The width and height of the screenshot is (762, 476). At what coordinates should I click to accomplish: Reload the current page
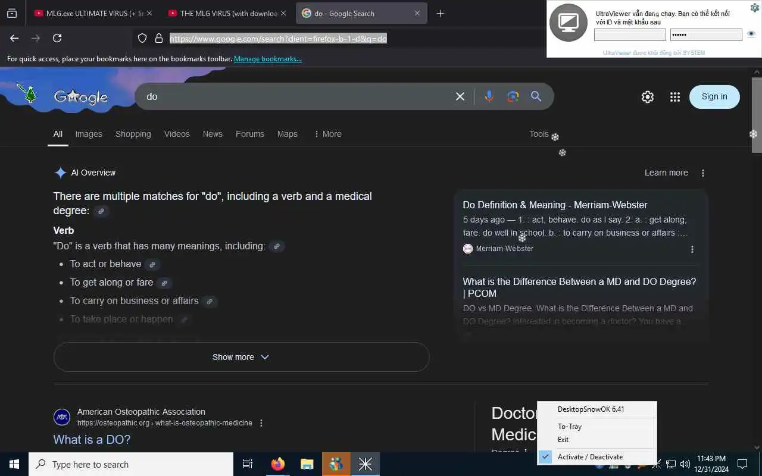[x=57, y=38]
